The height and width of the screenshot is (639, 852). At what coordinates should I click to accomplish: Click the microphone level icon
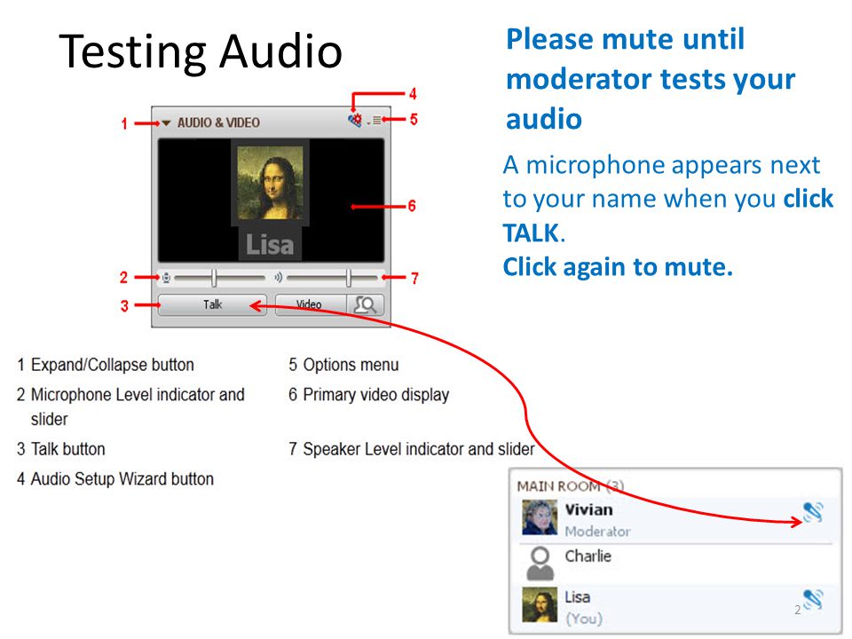(166, 278)
